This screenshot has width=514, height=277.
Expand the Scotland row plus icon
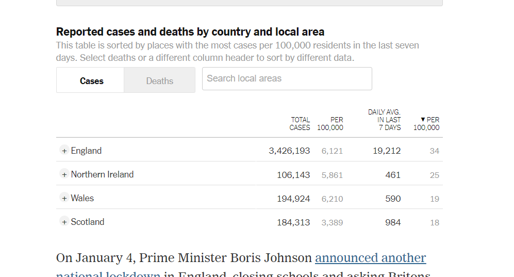[64, 222]
